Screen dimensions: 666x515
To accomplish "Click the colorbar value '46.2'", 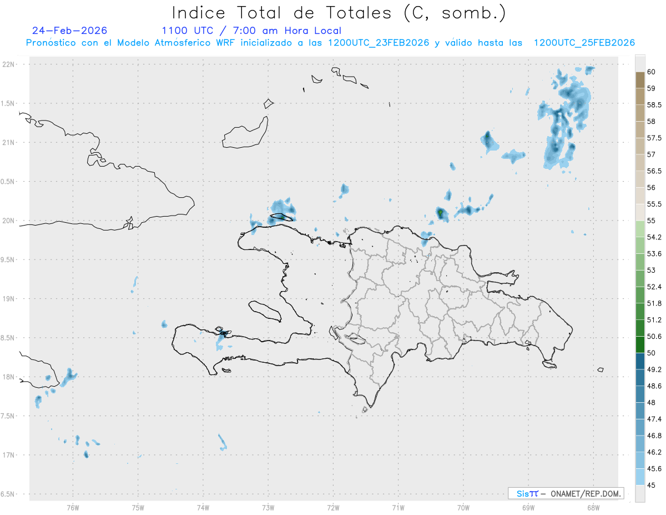I will [654, 452].
